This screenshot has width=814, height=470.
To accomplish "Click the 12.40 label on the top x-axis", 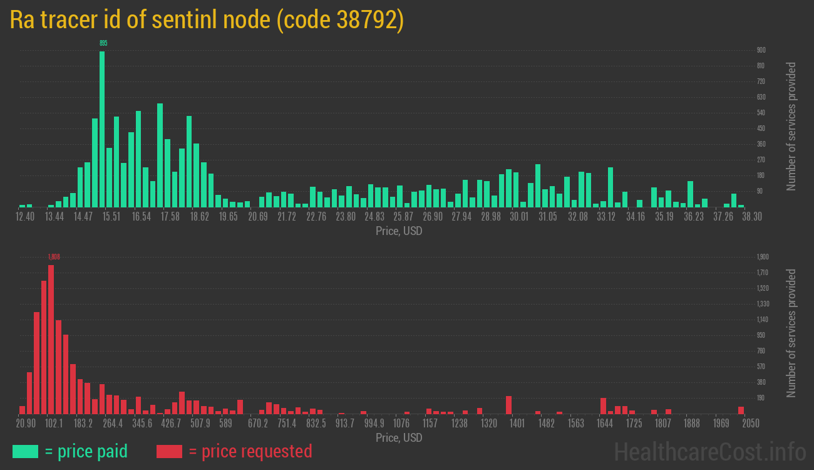I will coord(25,216).
